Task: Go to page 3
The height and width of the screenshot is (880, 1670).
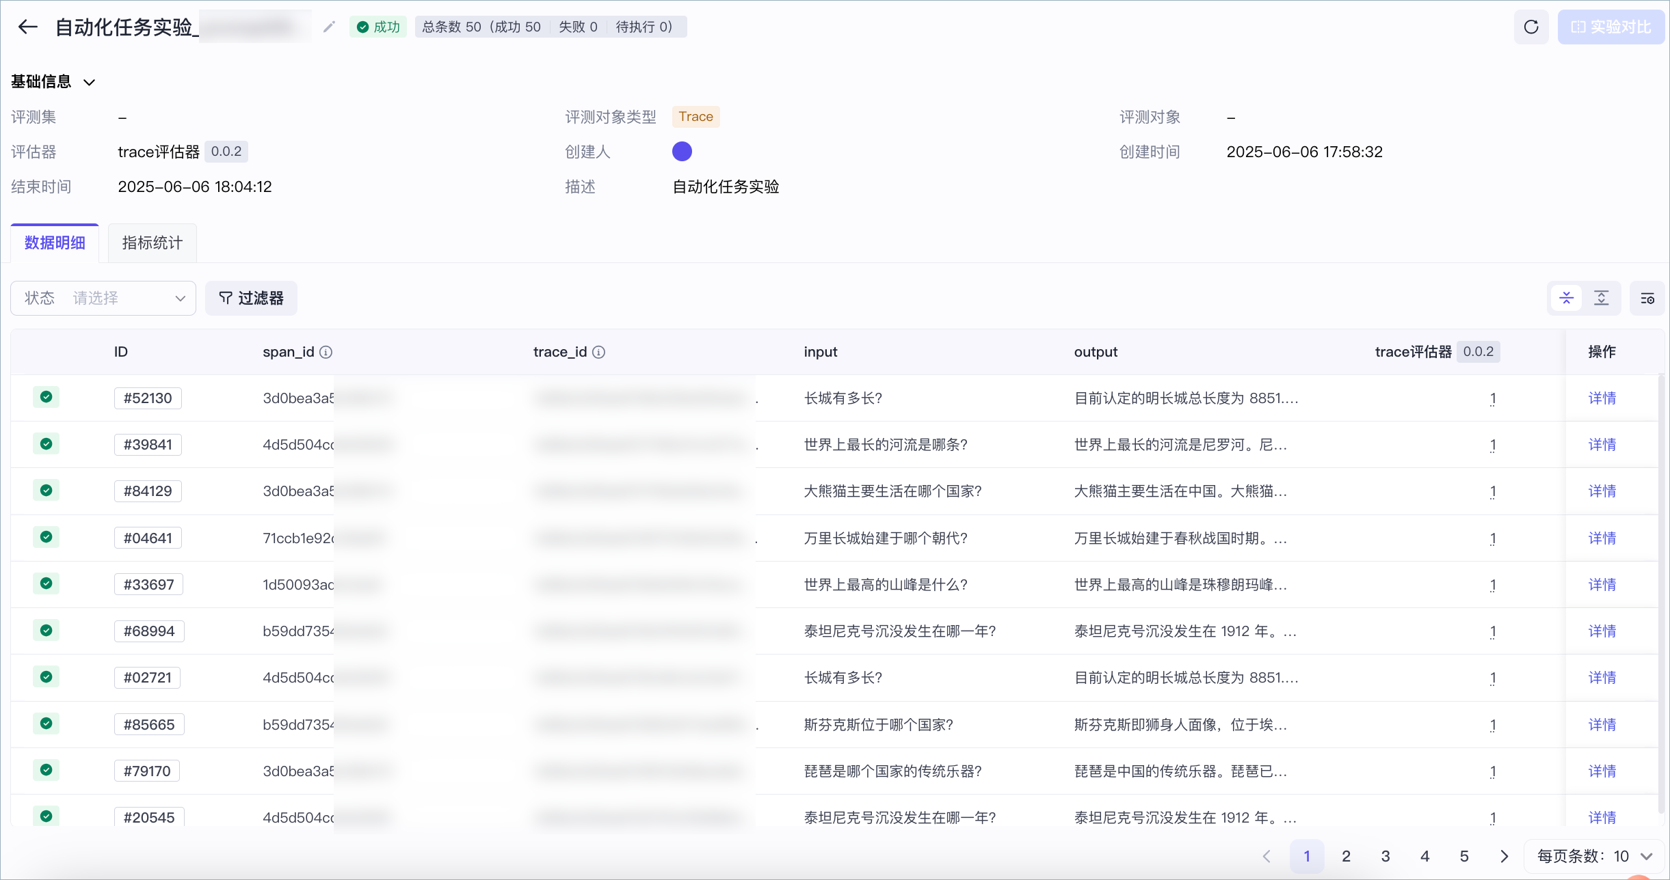Action: 1386,855
